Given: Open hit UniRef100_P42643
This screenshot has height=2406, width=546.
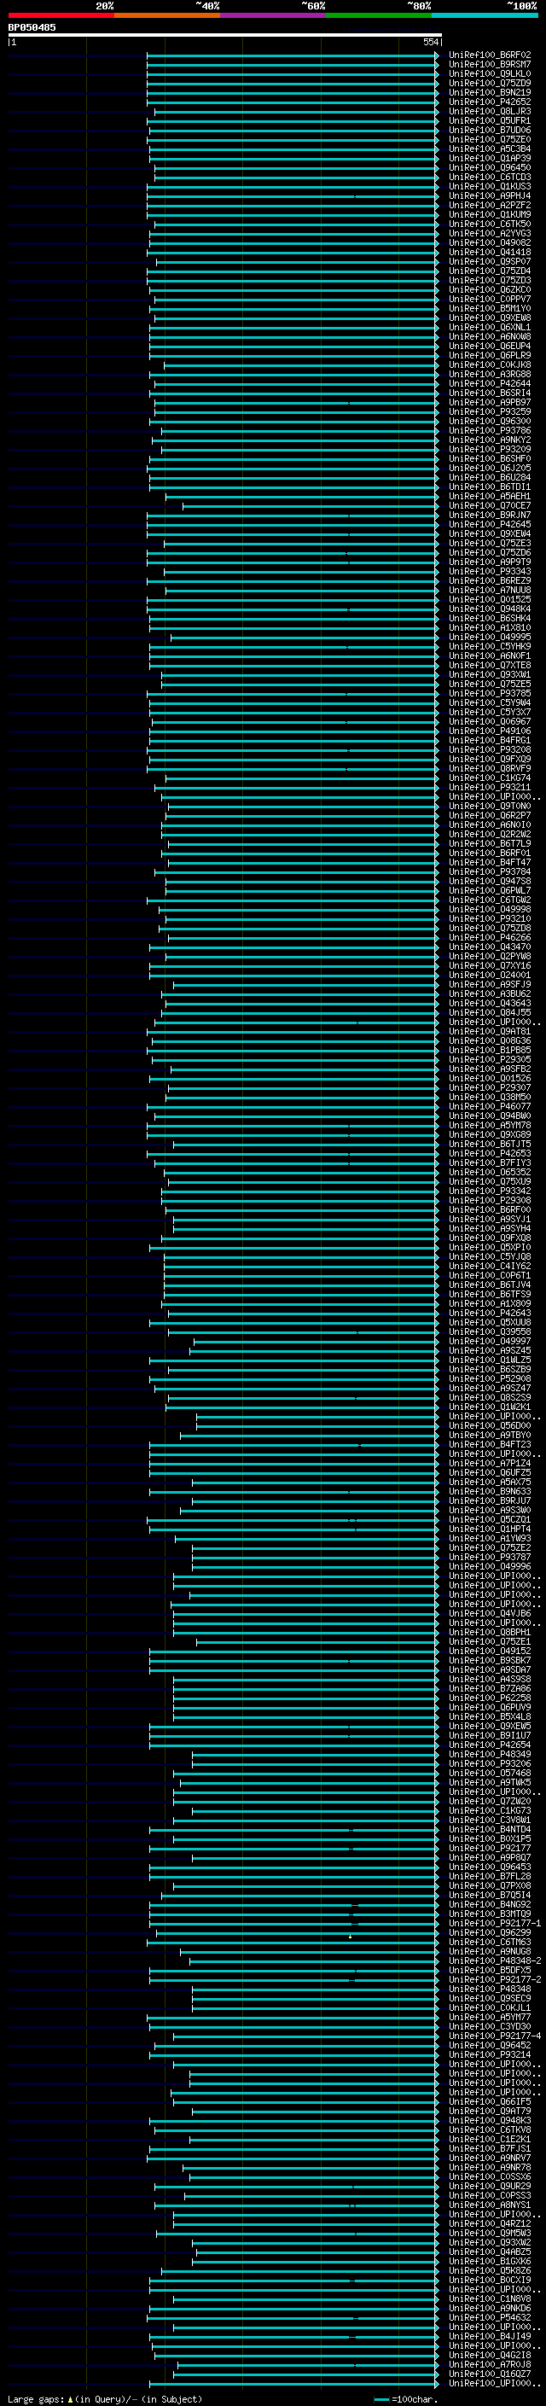Looking at the screenshot, I should [489, 1314].
